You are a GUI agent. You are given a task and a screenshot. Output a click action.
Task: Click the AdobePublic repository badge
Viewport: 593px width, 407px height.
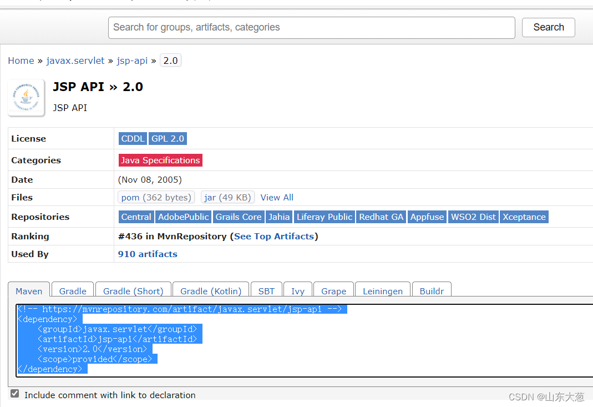[x=183, y=217]
